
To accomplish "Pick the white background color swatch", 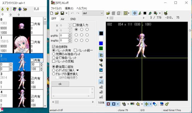I will pyautogui.click(x=101, y=38).
